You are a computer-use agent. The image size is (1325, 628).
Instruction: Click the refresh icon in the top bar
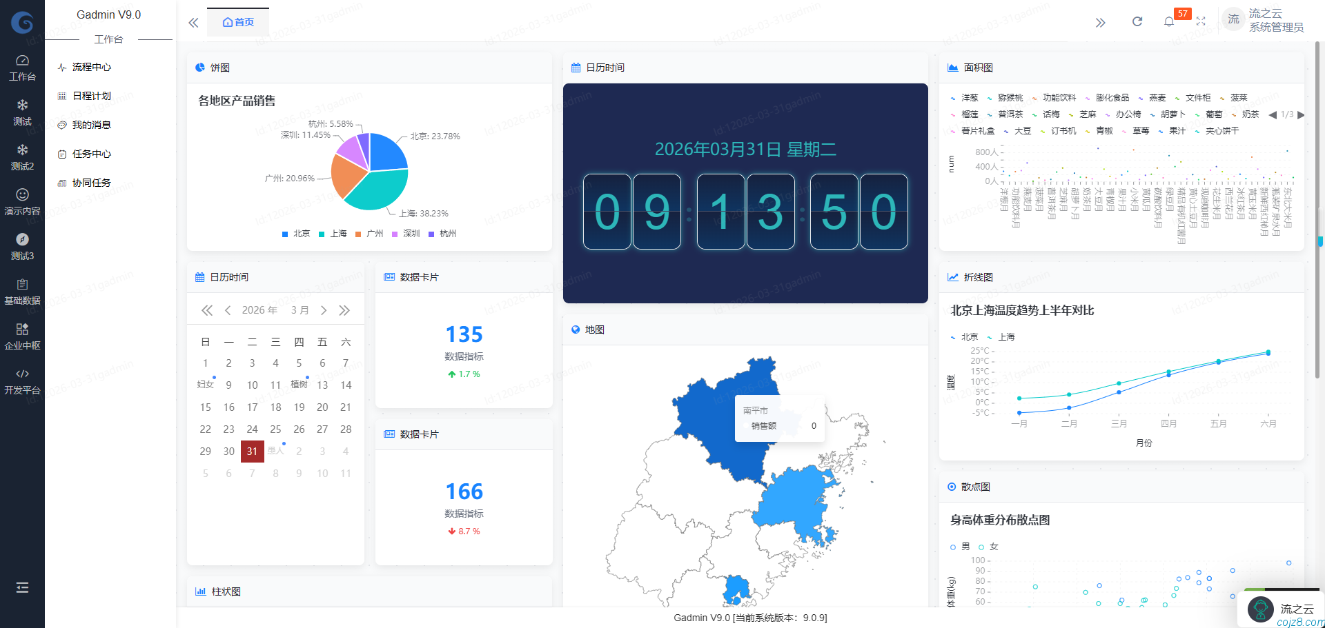(1137, 21)
